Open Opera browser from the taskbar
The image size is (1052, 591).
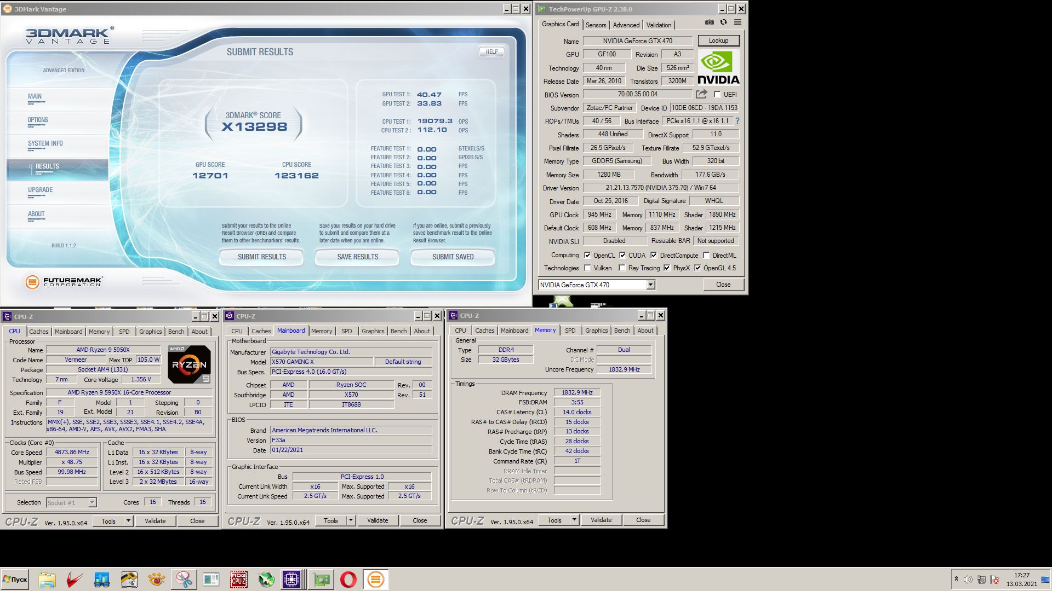(x=348, y=580)
